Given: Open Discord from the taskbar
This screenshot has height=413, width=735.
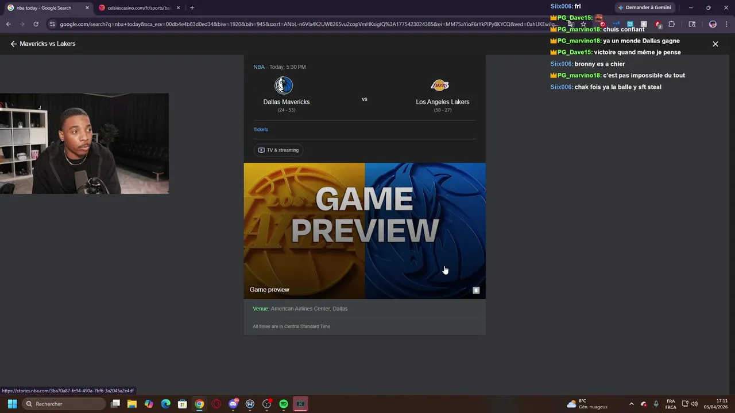Looking at the screenshot, I should [x=233, y=404].
